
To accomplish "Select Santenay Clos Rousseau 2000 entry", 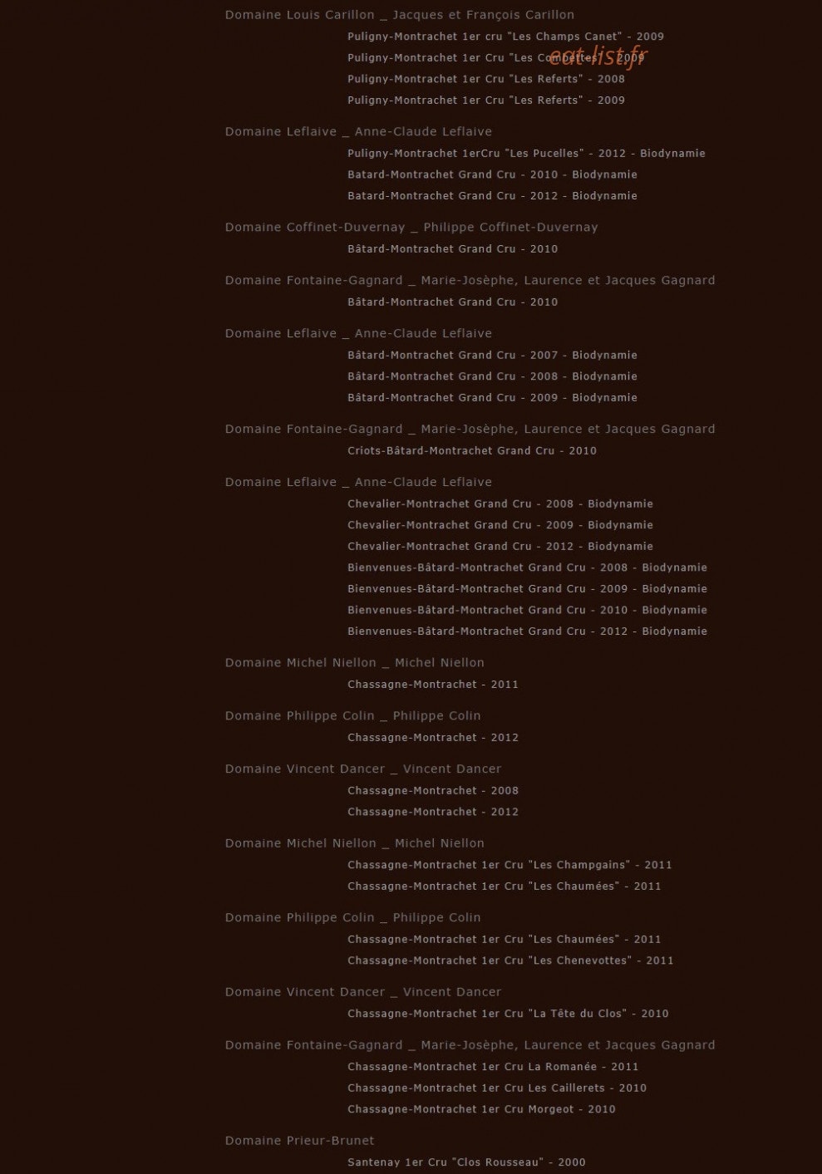I will 466,1162.
